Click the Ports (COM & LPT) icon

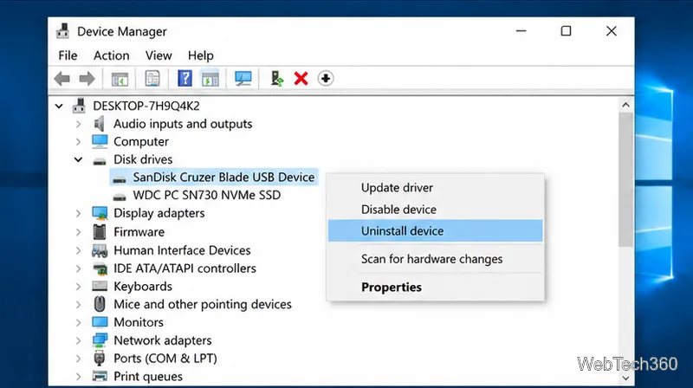coord(100,359)
